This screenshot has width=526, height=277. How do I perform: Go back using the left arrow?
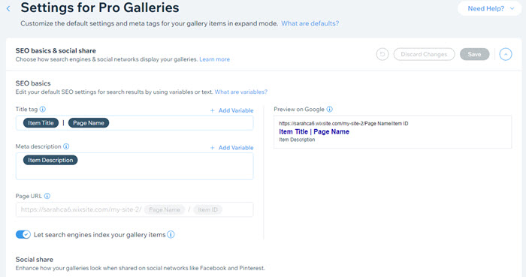[x=8, y=9]
